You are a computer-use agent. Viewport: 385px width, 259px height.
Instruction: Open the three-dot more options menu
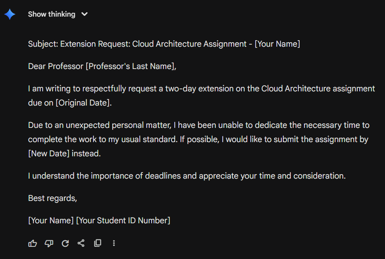(114, 243)
